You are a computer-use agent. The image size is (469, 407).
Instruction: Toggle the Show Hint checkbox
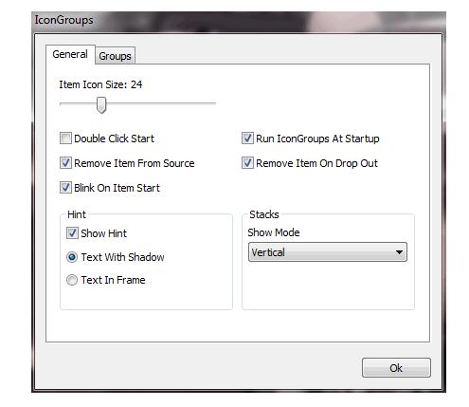pyautogui.click(x=72, y=233)
